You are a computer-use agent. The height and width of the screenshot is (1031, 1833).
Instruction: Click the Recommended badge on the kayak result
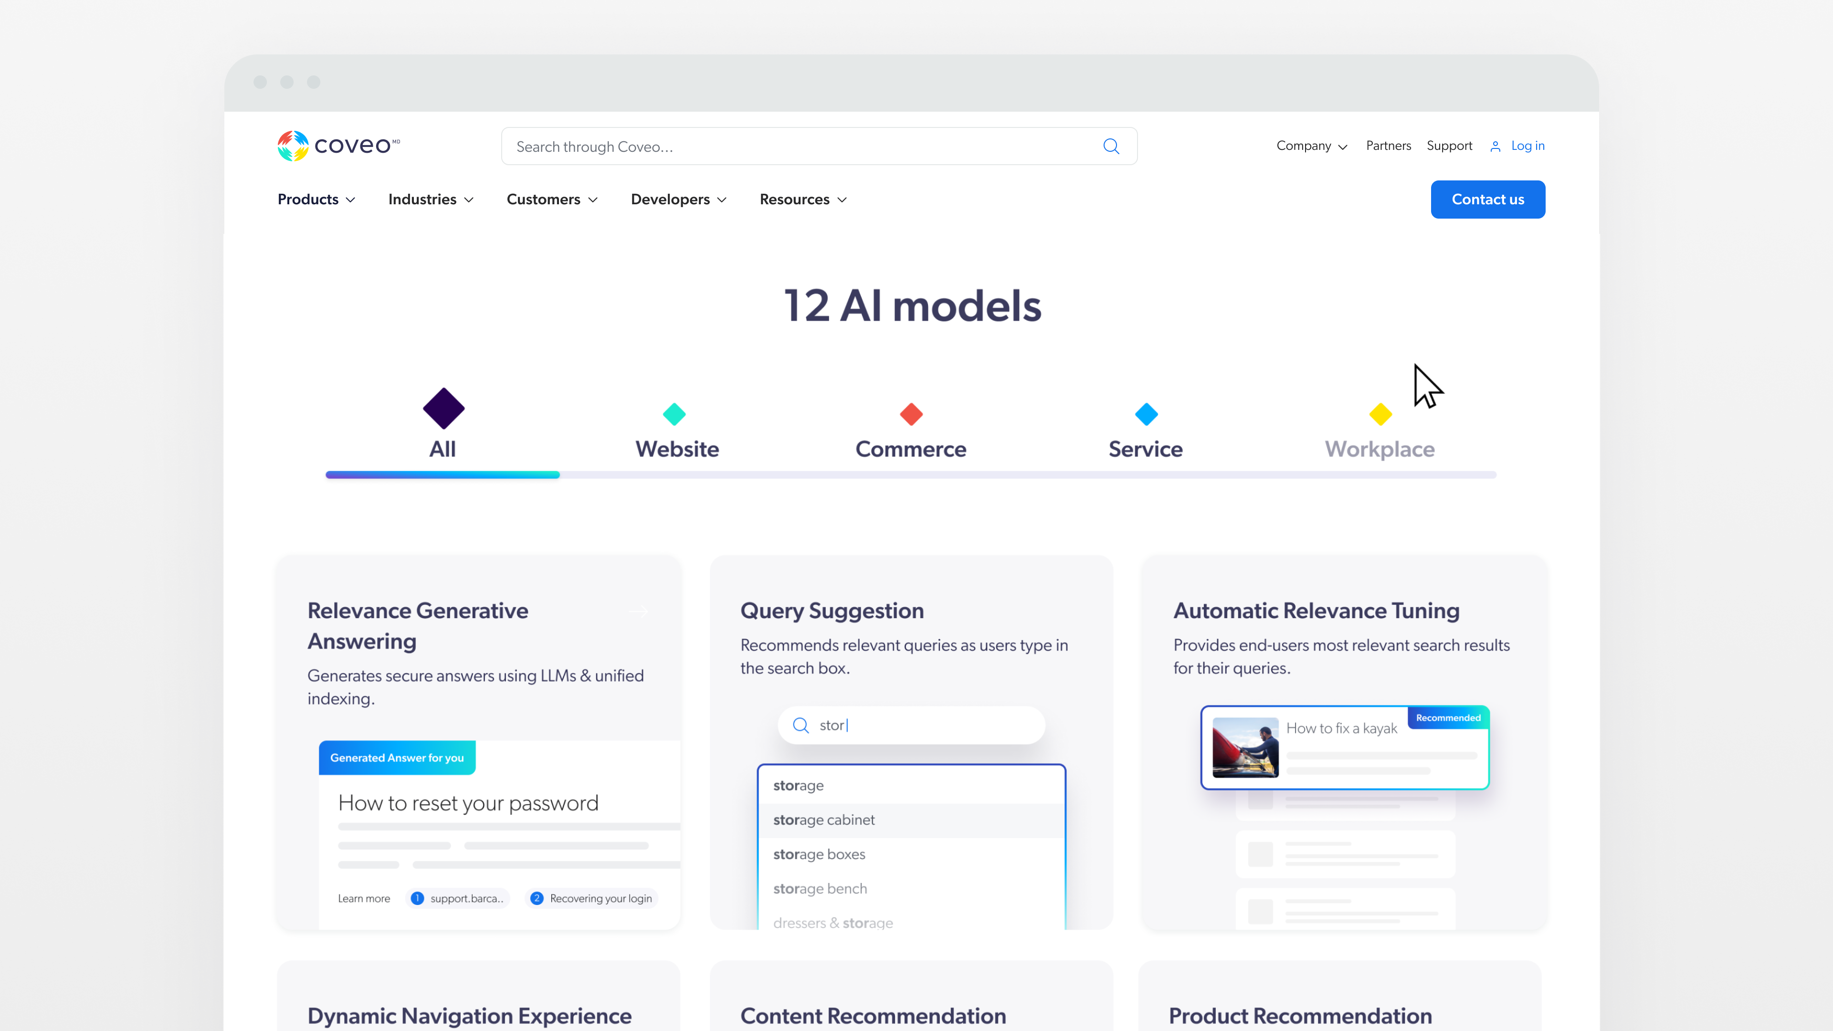(x=1448, y=718)
